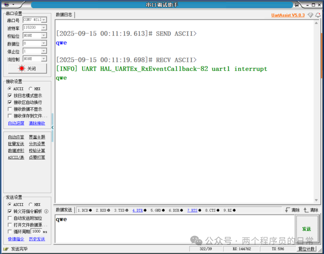The width and height of the screenshot is (324, 254).
Task: Open the 停止位 dropdown
Action: (44, 51)
